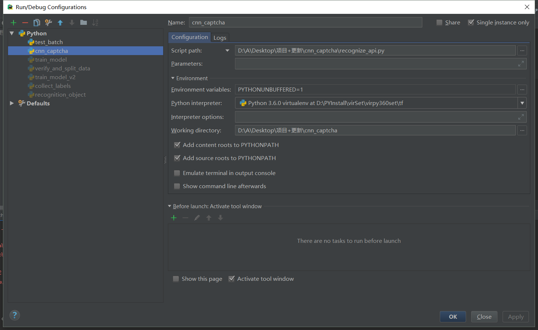Click the Environment variables text field
This screenshot has width=538, height=330.
point(375,89)
